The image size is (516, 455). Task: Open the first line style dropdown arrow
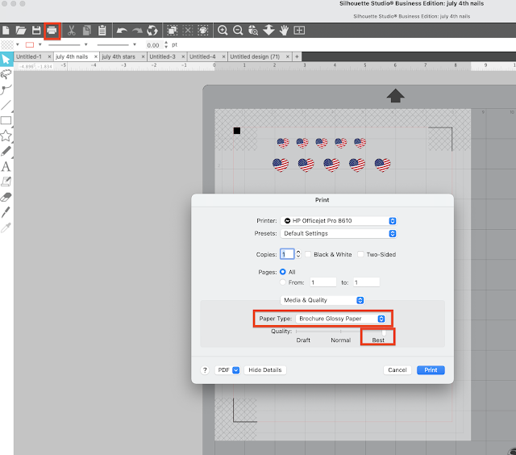86,44
